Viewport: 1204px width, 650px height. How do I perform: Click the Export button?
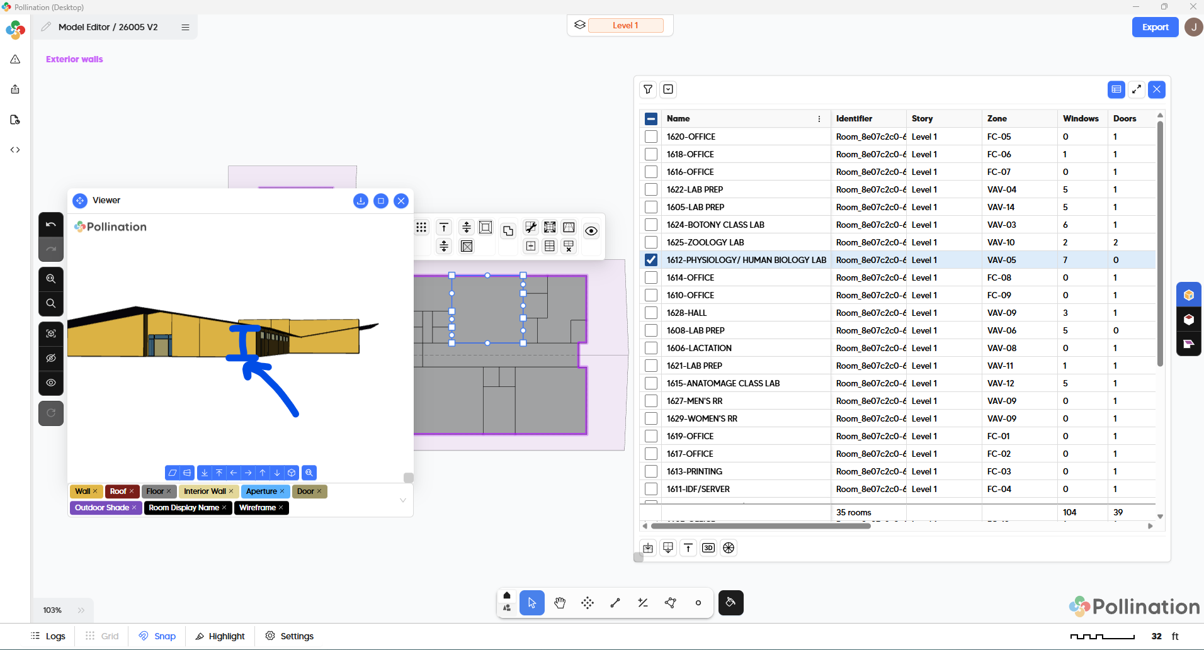1155,27
